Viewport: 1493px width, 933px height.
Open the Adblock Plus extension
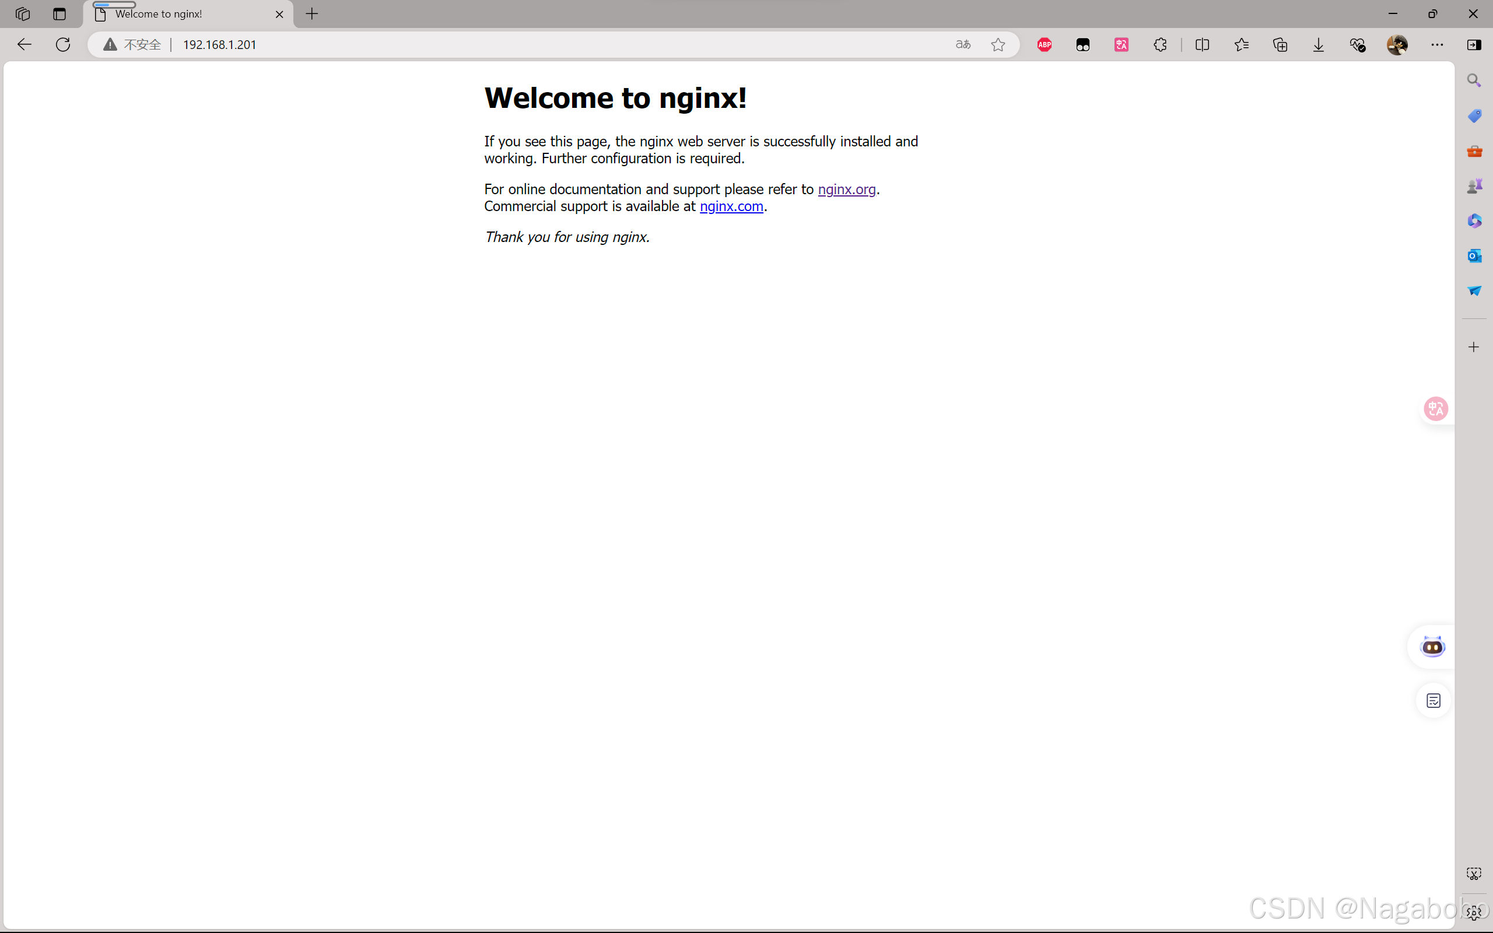[x=1044, y=44]
